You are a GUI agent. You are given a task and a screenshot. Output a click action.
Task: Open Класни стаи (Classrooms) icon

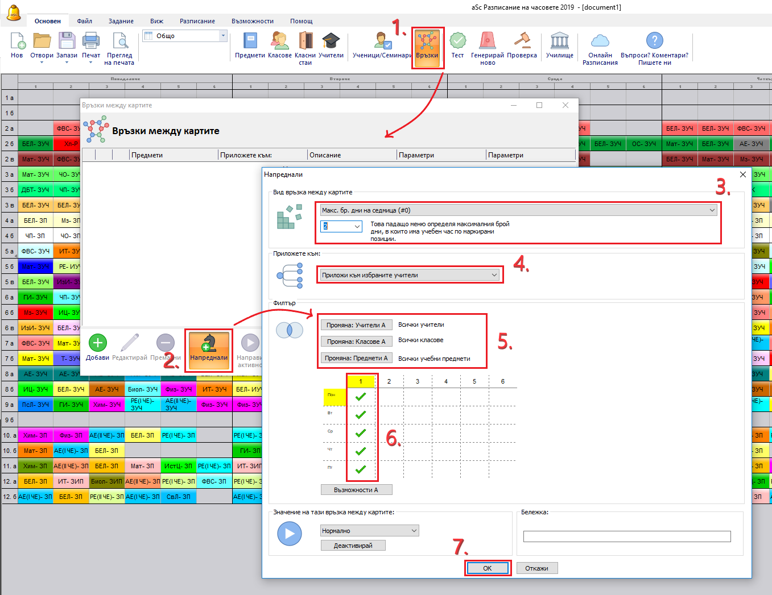[x=306, y=45]
